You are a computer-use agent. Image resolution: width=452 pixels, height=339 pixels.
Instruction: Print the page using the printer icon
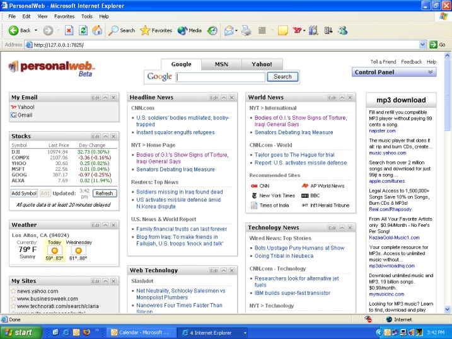246,30
